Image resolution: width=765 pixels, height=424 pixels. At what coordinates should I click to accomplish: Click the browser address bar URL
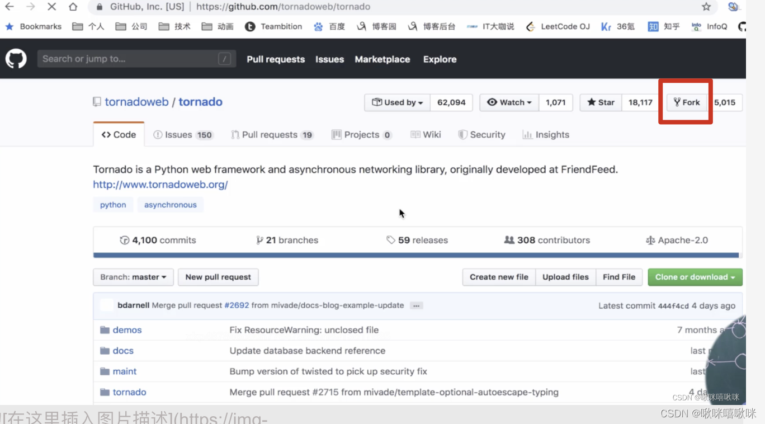click(283, 7)
